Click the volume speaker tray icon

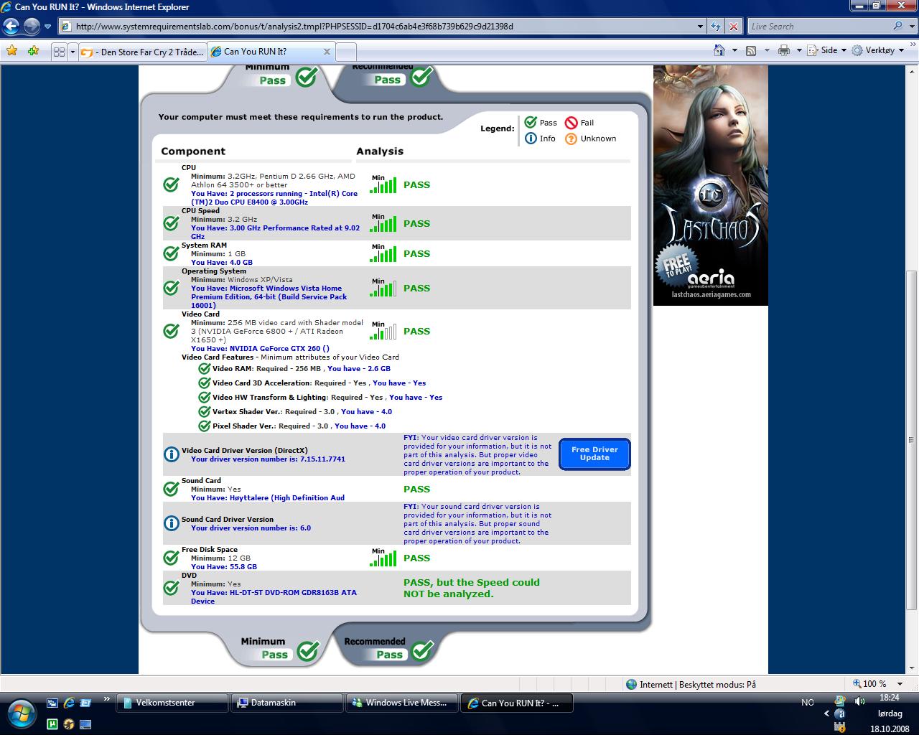pos(859,701)
